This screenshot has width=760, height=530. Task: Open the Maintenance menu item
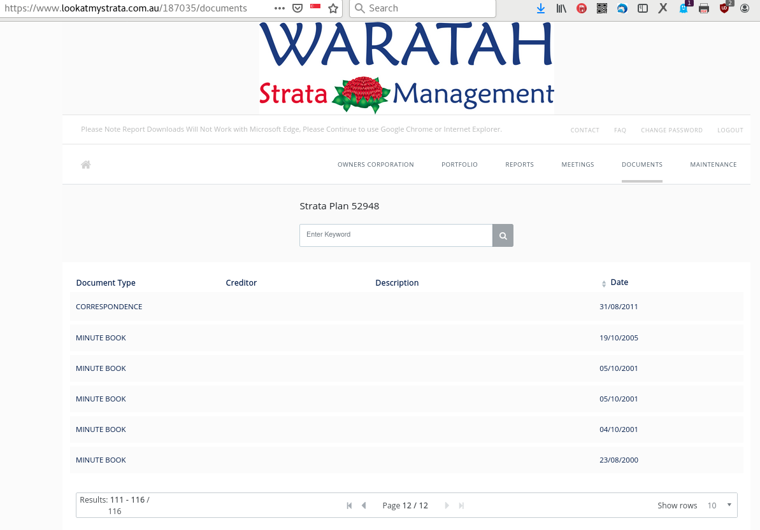[x=713, y=165]
